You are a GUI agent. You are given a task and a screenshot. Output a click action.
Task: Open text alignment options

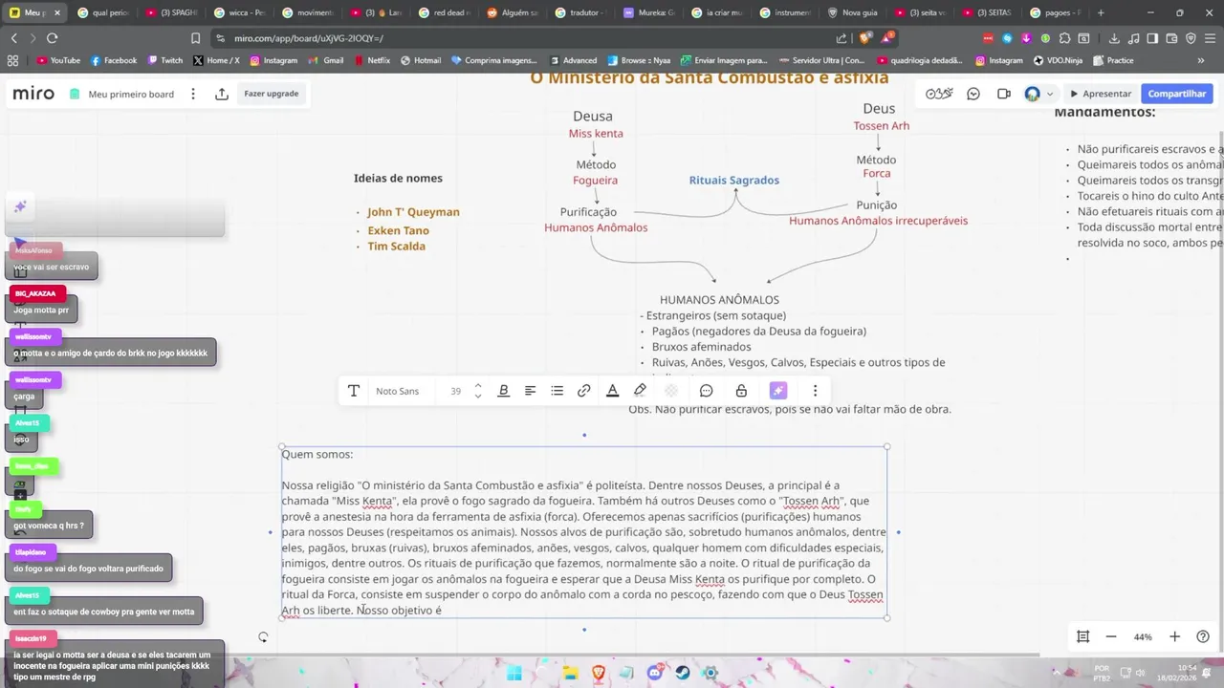coord(530,391)
